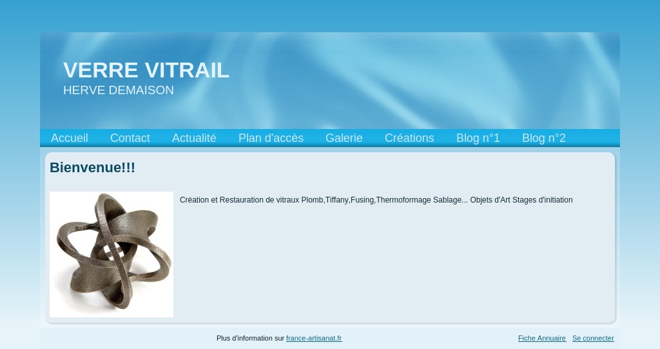Click Se connecter to log in
660x349 pixels.
(x=593, y=338)
